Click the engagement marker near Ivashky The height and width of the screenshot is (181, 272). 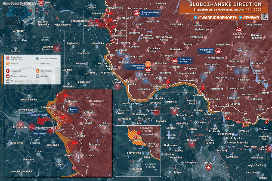pos(167,87)
